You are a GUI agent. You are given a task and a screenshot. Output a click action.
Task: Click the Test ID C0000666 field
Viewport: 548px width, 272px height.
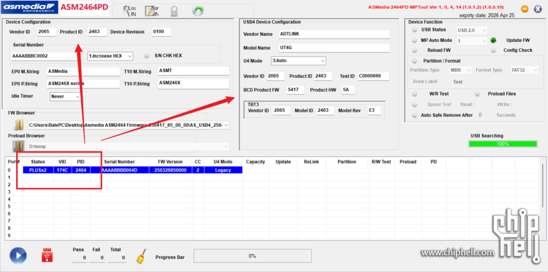tap(374, 76)
